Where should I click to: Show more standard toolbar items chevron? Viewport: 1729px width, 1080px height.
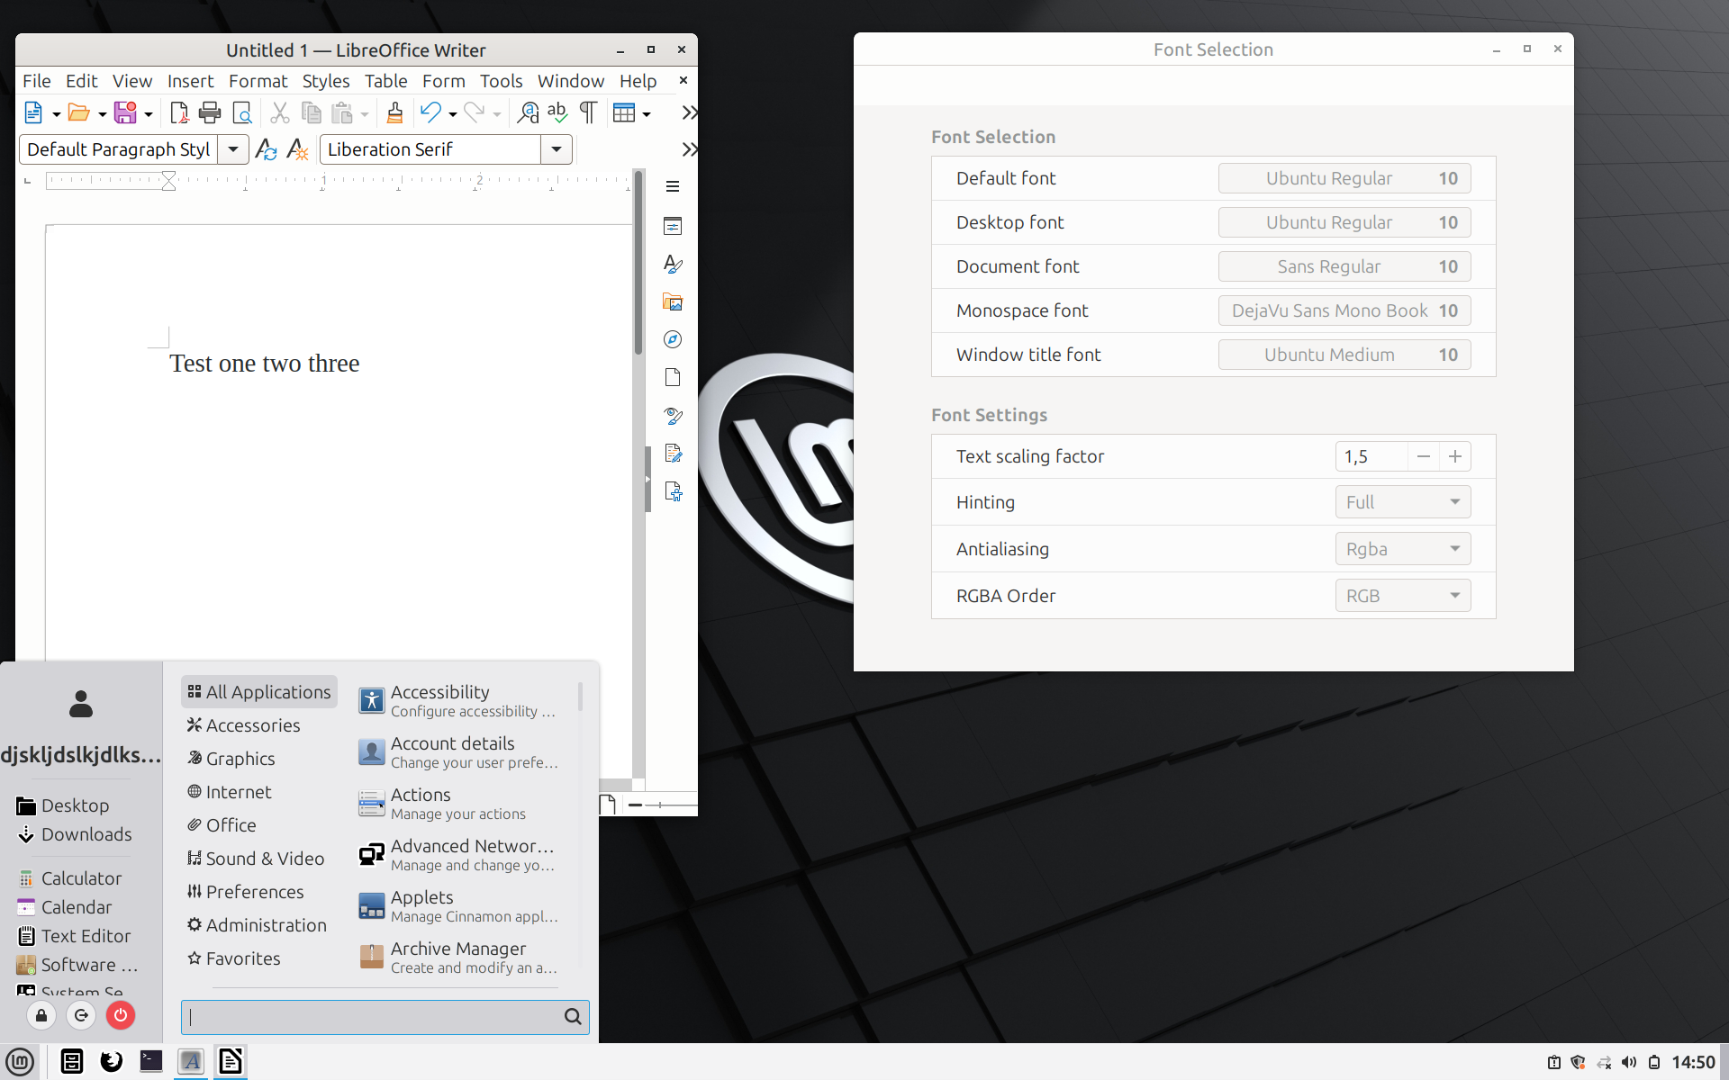(x=689, y=112)
